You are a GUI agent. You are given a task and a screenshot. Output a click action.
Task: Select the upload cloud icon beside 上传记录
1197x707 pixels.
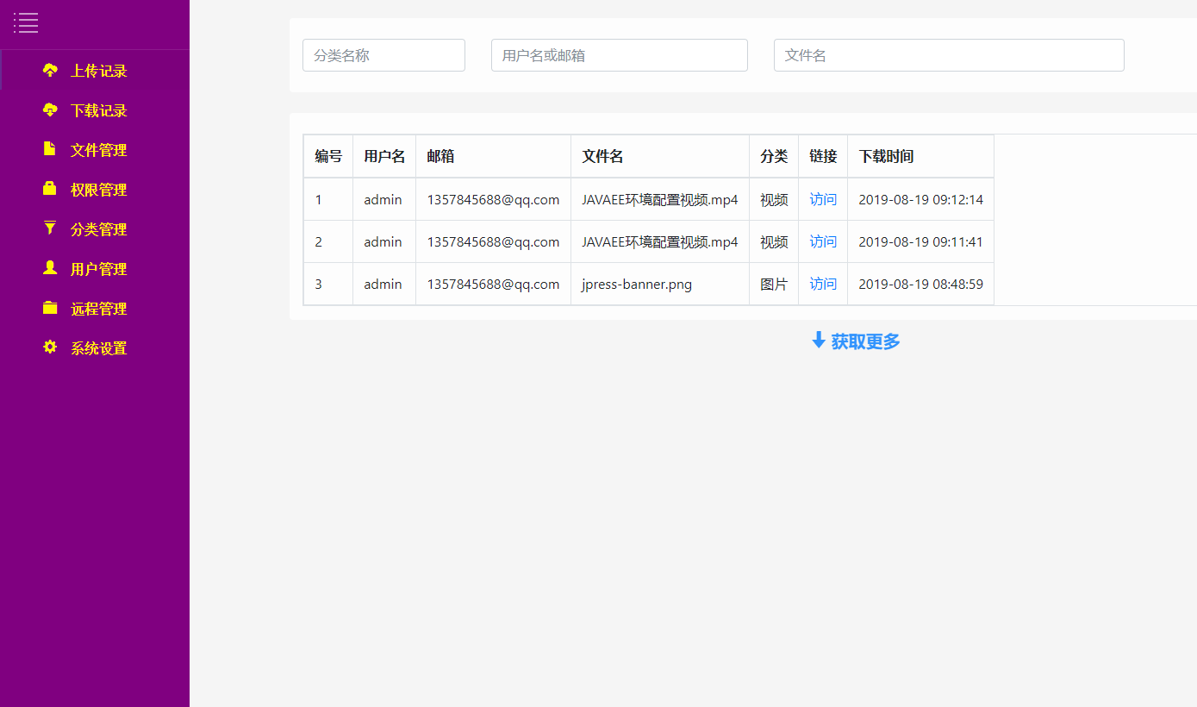(x=50, y=70)
